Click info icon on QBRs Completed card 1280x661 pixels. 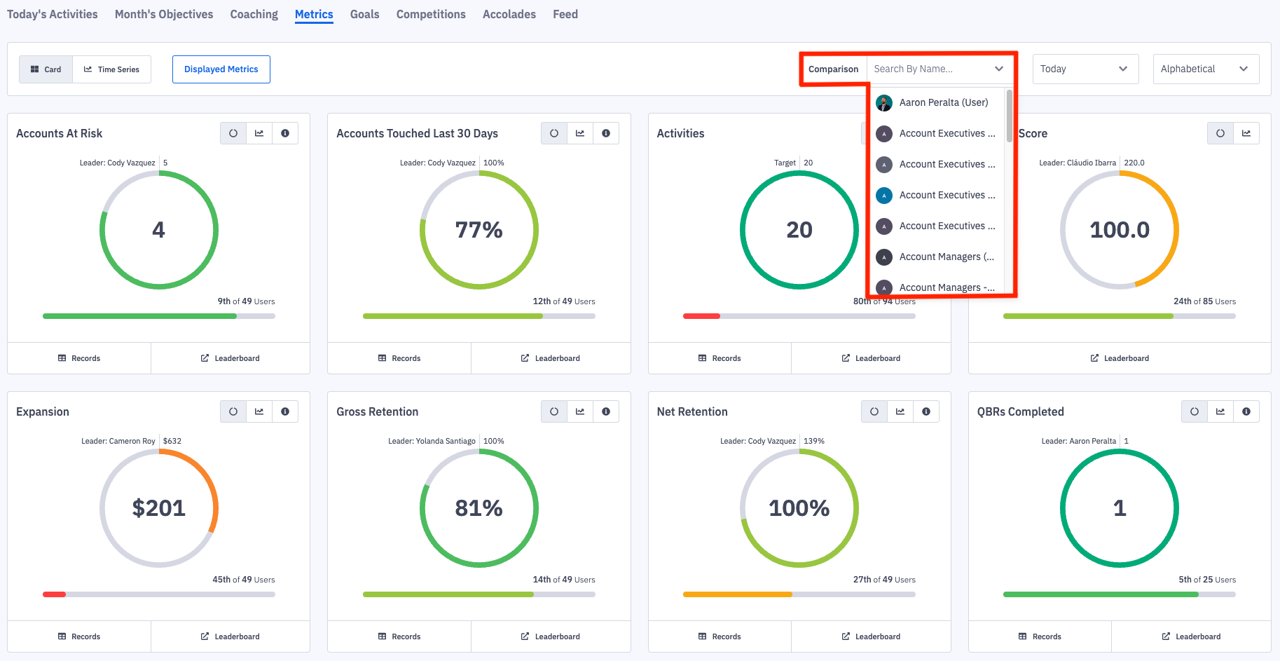(x=1246, y=411)
